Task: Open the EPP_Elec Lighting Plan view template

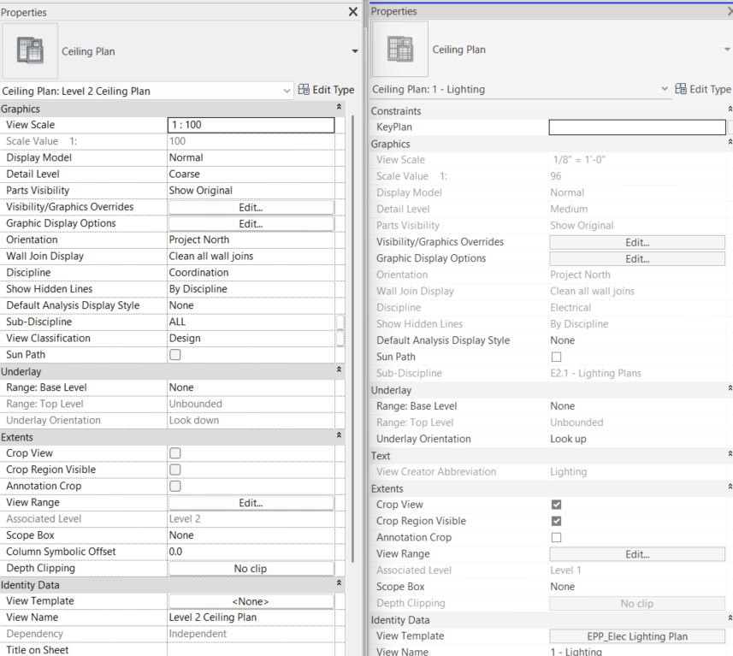Action: pyautogui.click(x=637, y=636)
